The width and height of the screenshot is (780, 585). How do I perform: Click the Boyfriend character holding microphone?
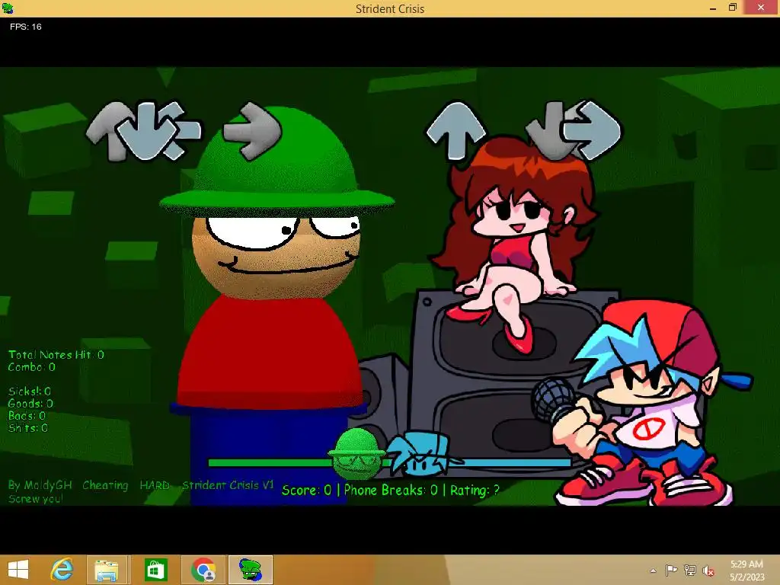coord(641,403)
